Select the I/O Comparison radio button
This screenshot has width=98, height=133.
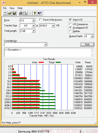[71, 24]
